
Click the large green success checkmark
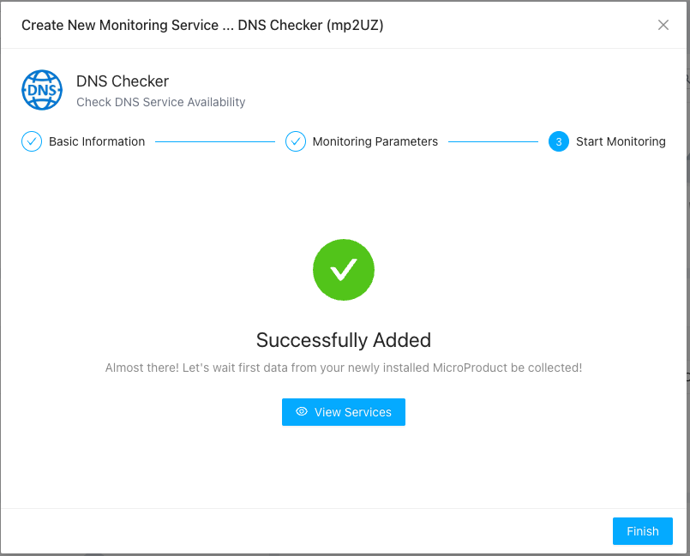[344, 270]
